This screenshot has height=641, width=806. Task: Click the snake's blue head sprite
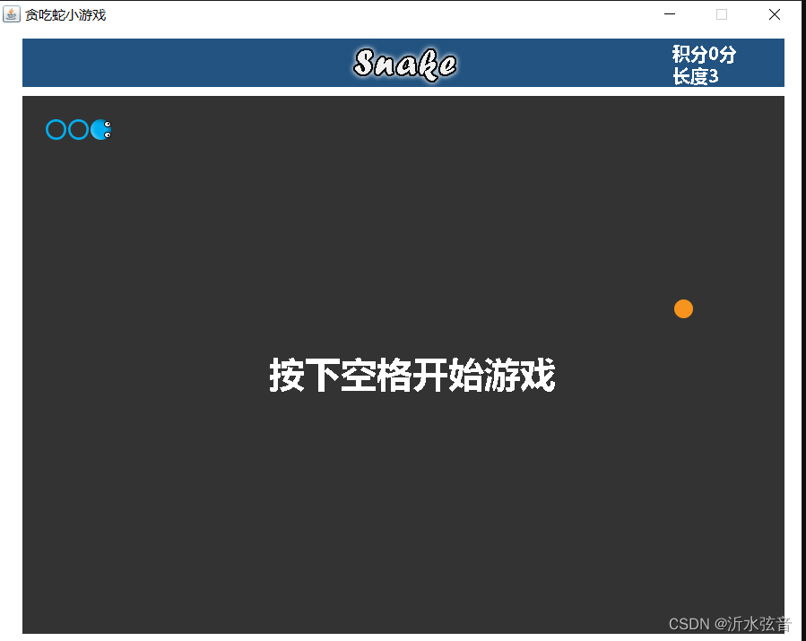click(100, 129)
